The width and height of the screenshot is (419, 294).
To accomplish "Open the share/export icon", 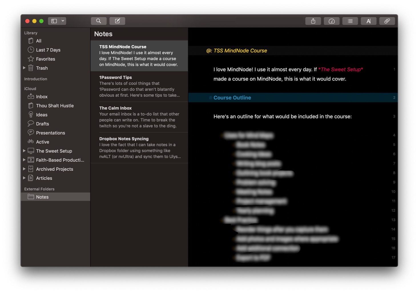I will (313, 21).
